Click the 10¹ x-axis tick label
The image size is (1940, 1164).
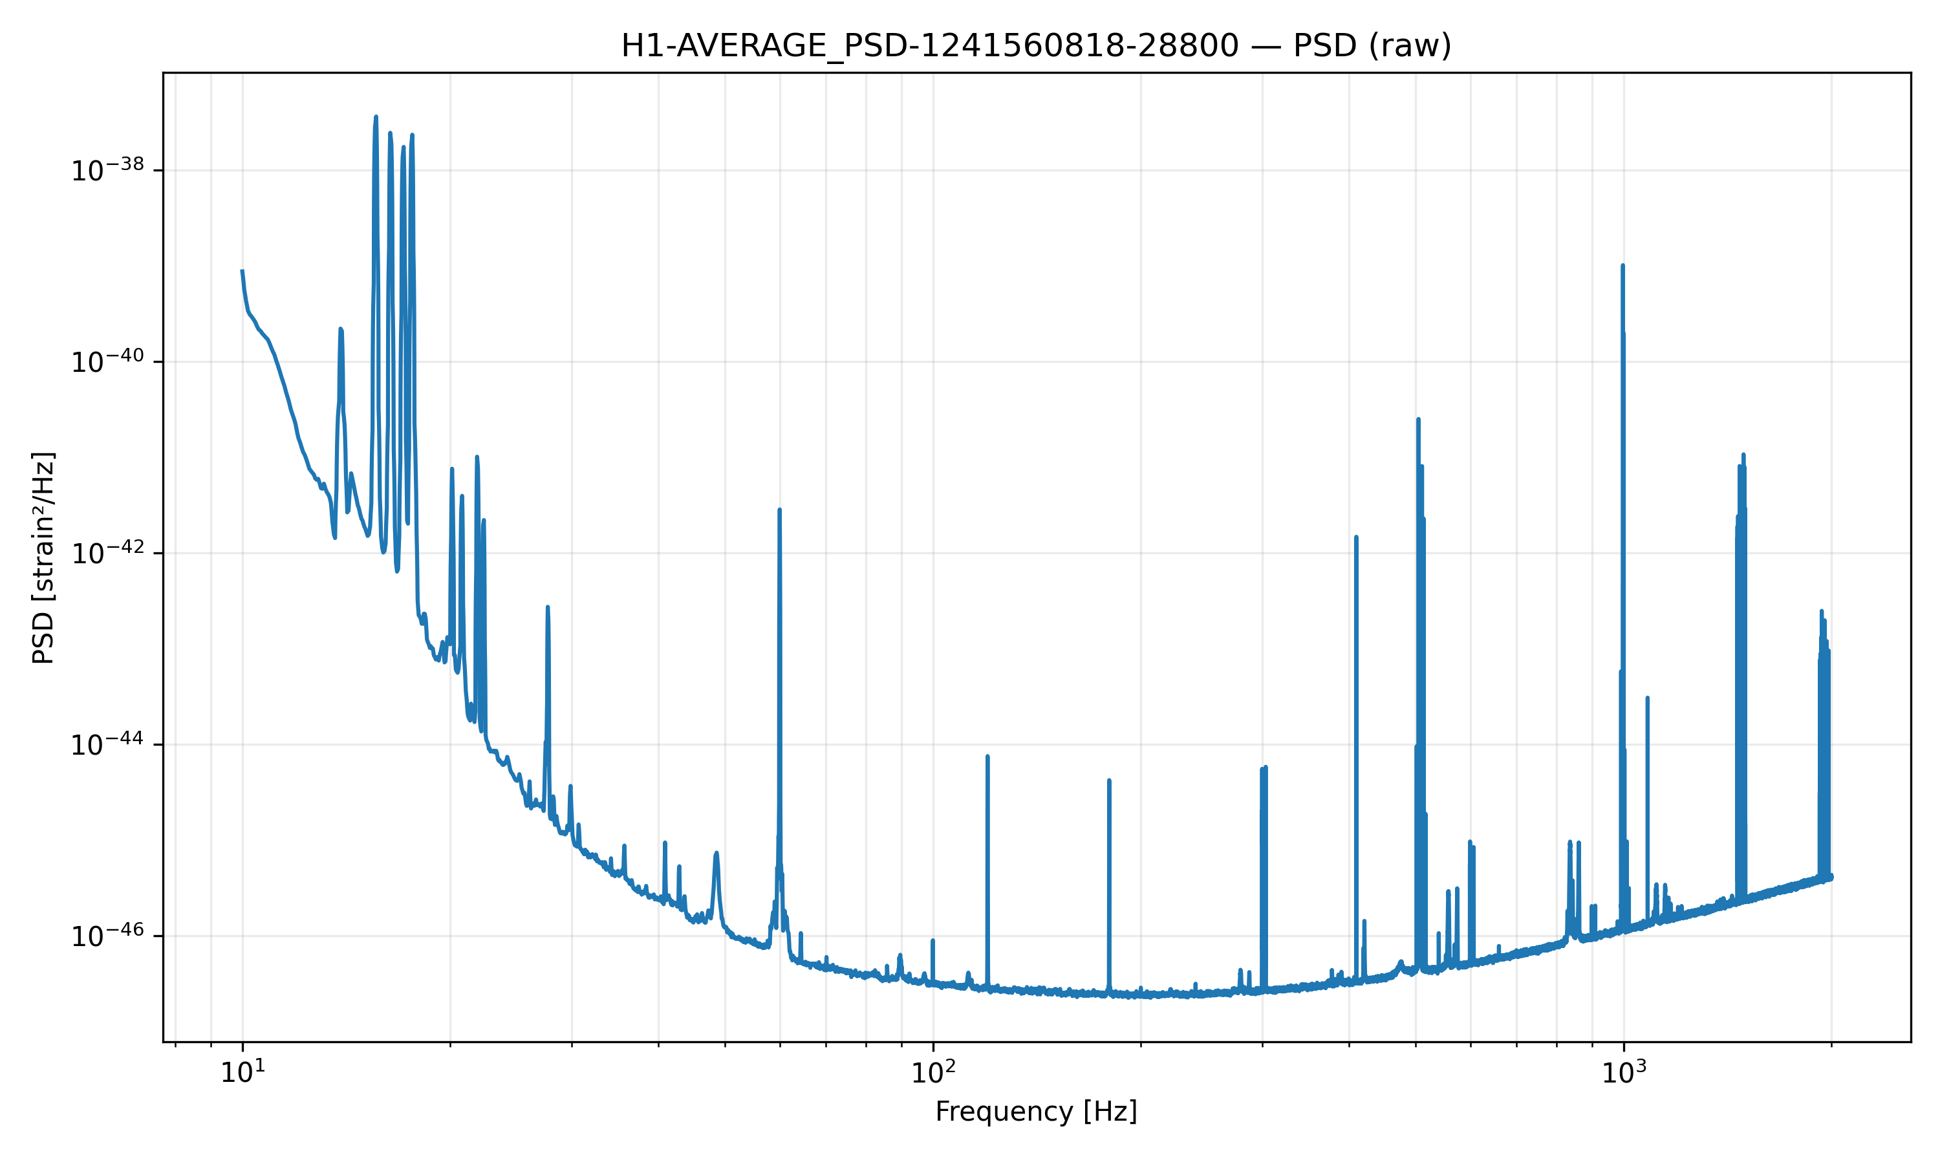pos(242,1072)
